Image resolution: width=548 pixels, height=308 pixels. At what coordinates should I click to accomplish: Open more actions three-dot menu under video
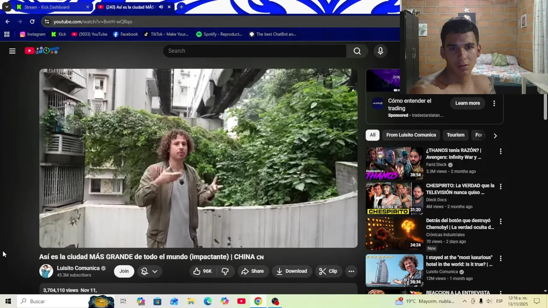(351, 271)
